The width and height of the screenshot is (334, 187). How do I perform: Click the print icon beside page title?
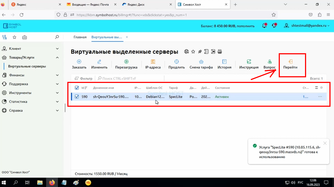pos(220,52)
